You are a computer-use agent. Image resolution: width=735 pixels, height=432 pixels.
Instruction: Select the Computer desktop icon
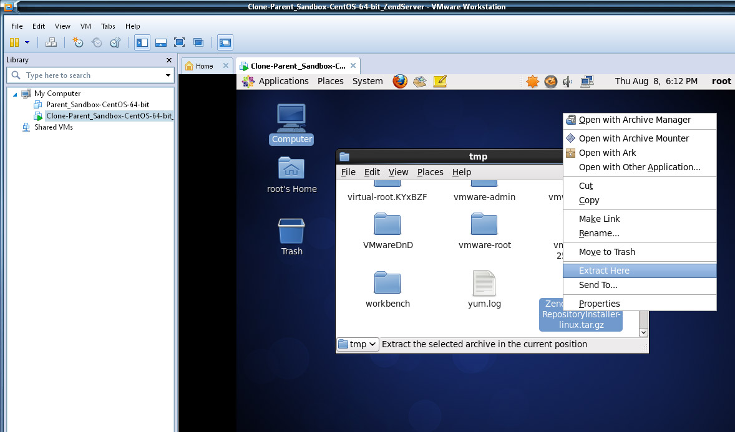point(291,124)
